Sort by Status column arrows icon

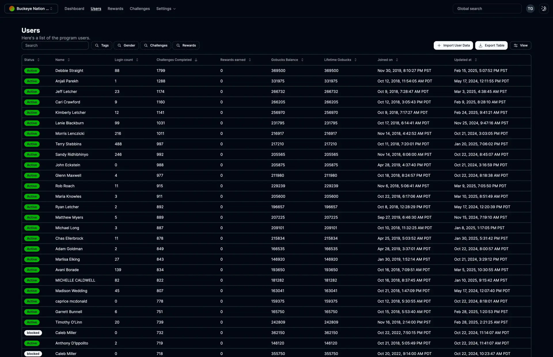click(38, 60)
